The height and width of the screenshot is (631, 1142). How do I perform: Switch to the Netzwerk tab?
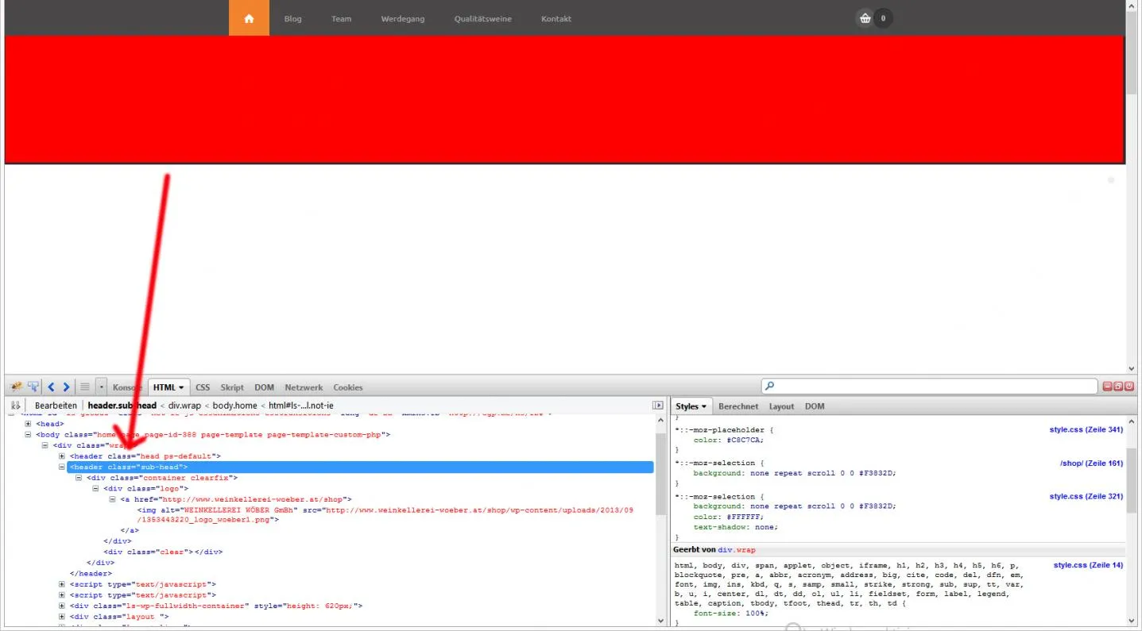[x=304, y=387]
